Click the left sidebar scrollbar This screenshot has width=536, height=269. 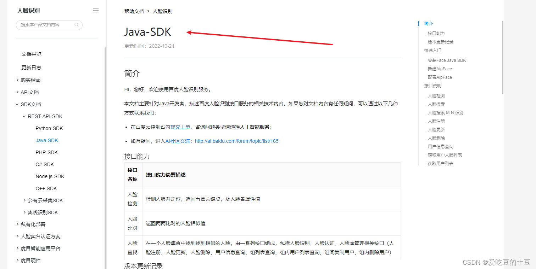(x=105, y=158)
